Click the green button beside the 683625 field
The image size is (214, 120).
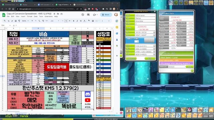tap(190, 67)
